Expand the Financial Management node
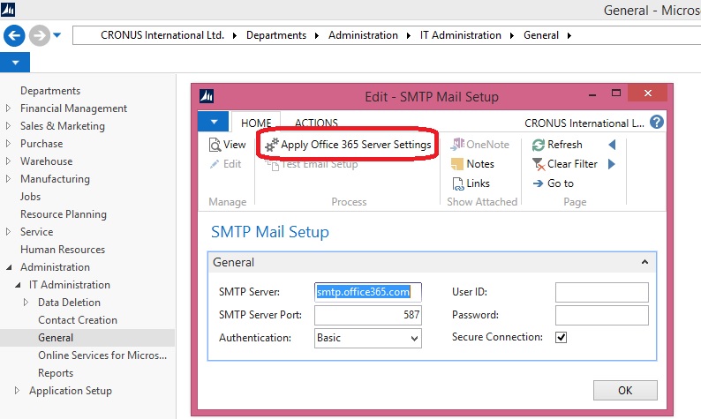Screen dimensions: 701x419 tap(8, 108)
